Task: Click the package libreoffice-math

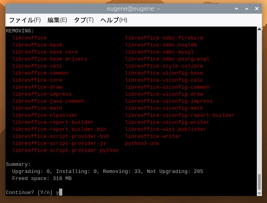Action: pyautogui.click(x=37, y=108)
